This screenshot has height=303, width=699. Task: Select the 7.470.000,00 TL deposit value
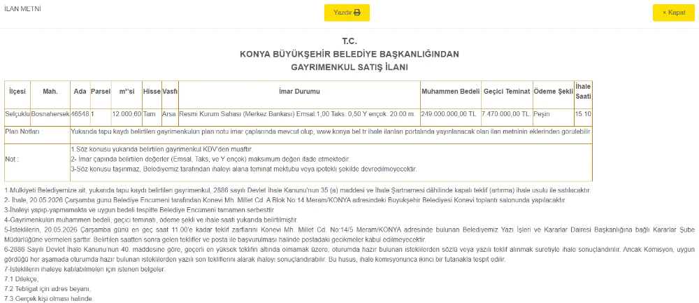click(x=506, y=114)
